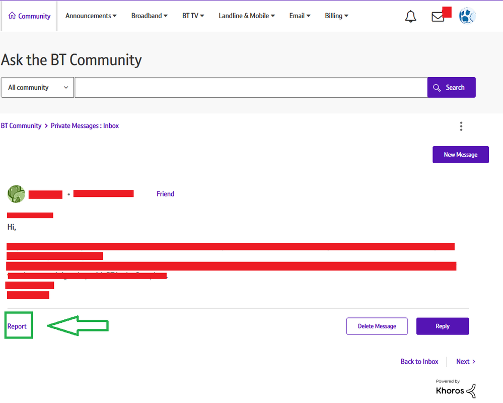Click into the community search text field
Image resolution: width=503 pixels, height=403 pixels.
pos(251,88)
